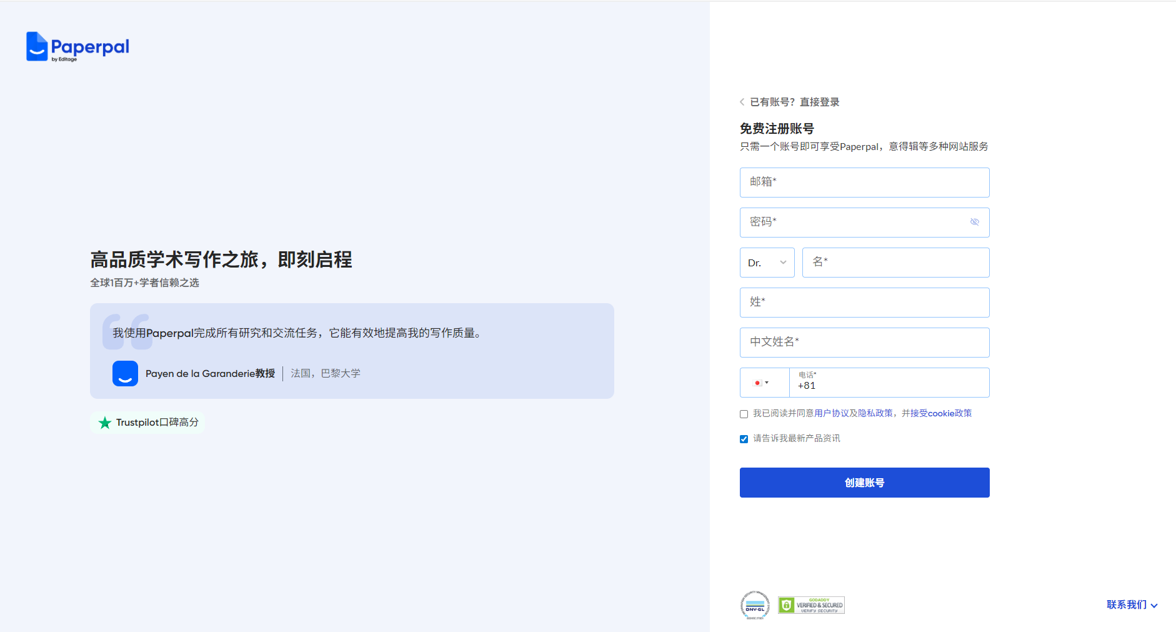Click the 法国，巴黎大学 affiliation text

(326, 373)
